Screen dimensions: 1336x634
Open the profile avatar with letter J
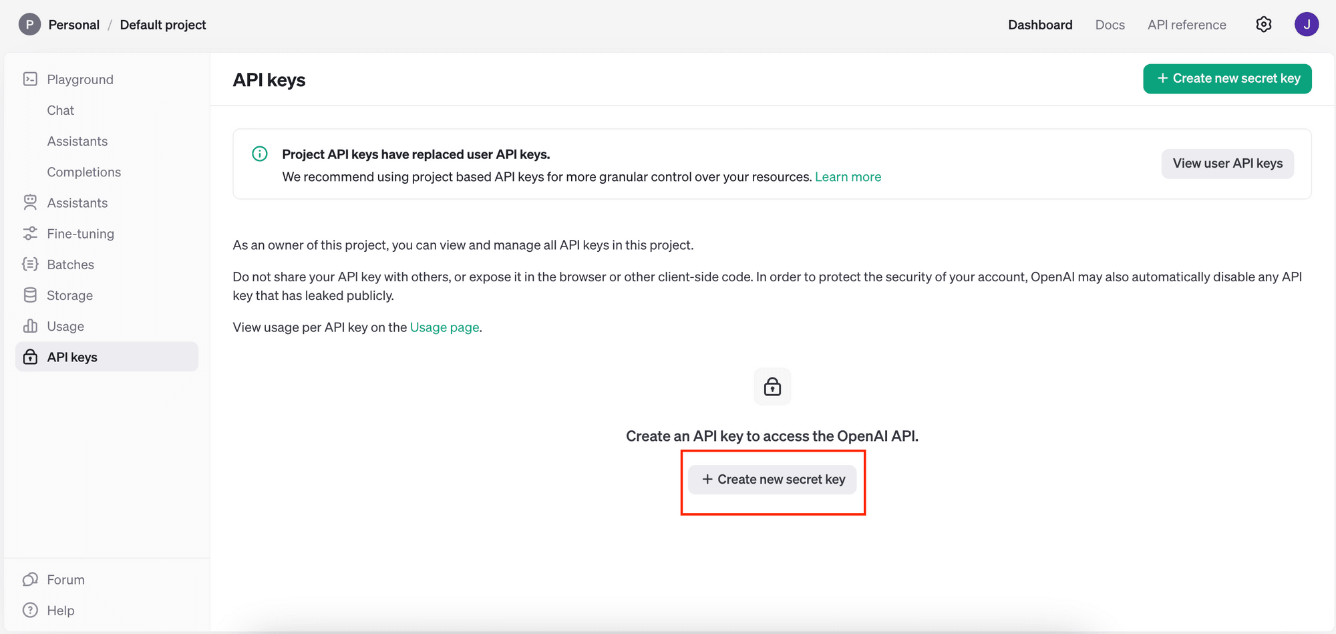click(1307, 24)
